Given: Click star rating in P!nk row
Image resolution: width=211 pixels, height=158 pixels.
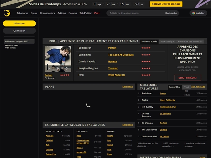Looking at the screenshot, I should click(146, 75).
